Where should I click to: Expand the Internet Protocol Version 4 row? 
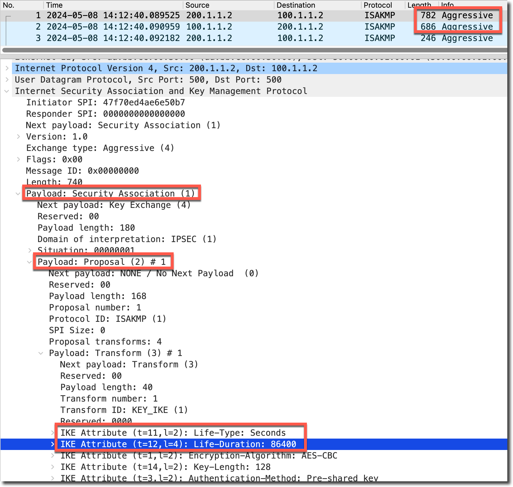pyautogui.click(x=7, y=68)
